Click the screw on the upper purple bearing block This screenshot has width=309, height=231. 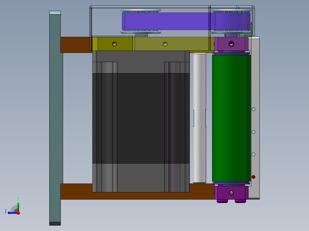point(231,44)
